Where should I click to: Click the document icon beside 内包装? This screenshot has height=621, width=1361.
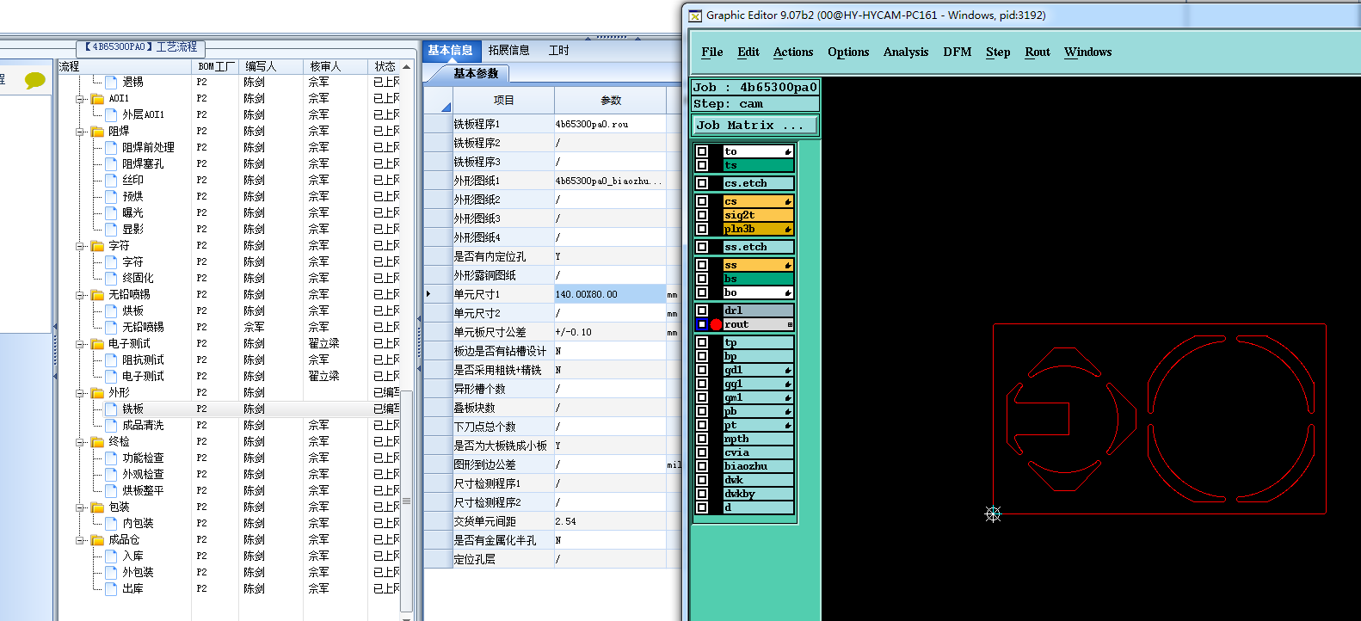[x=111, y=524]
